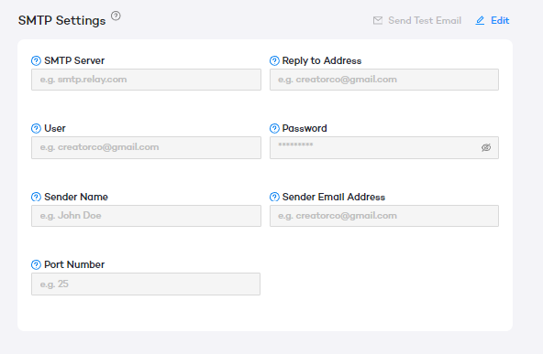543x354 pixels.
Task: Click the pencil icon next to Edit
Action: 480,21
